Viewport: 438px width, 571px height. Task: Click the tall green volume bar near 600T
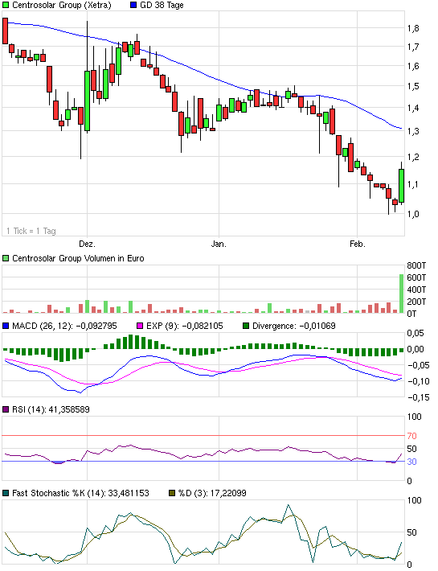pos(402,294)
